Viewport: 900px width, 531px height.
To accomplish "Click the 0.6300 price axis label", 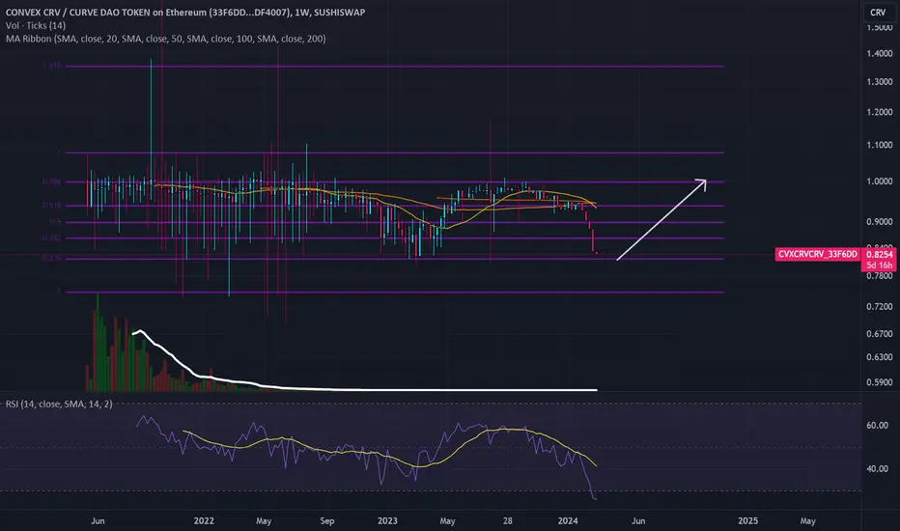I will (880, 356).
